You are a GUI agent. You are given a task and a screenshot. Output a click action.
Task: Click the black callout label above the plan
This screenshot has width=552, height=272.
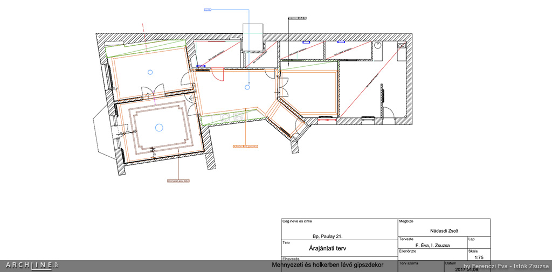point(297,17)
